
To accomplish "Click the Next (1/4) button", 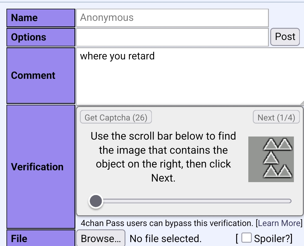I will (276, 117).
